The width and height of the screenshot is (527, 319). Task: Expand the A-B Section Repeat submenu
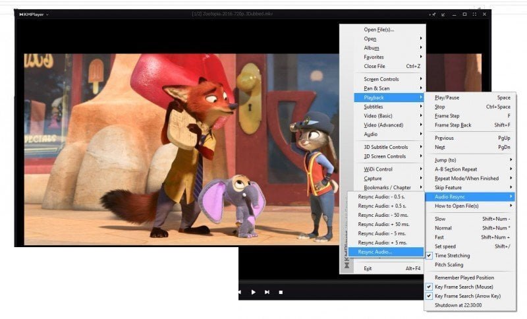click(x=470, y=169)
